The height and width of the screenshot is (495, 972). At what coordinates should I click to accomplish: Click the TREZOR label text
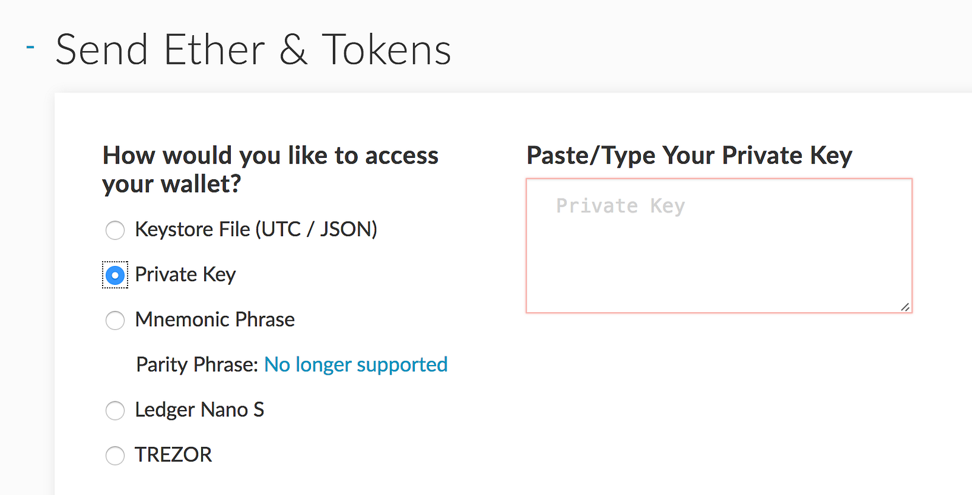[173, 455]
